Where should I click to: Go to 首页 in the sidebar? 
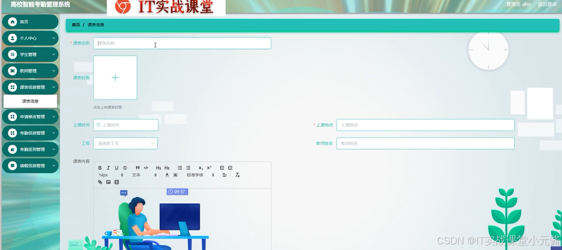30,22
